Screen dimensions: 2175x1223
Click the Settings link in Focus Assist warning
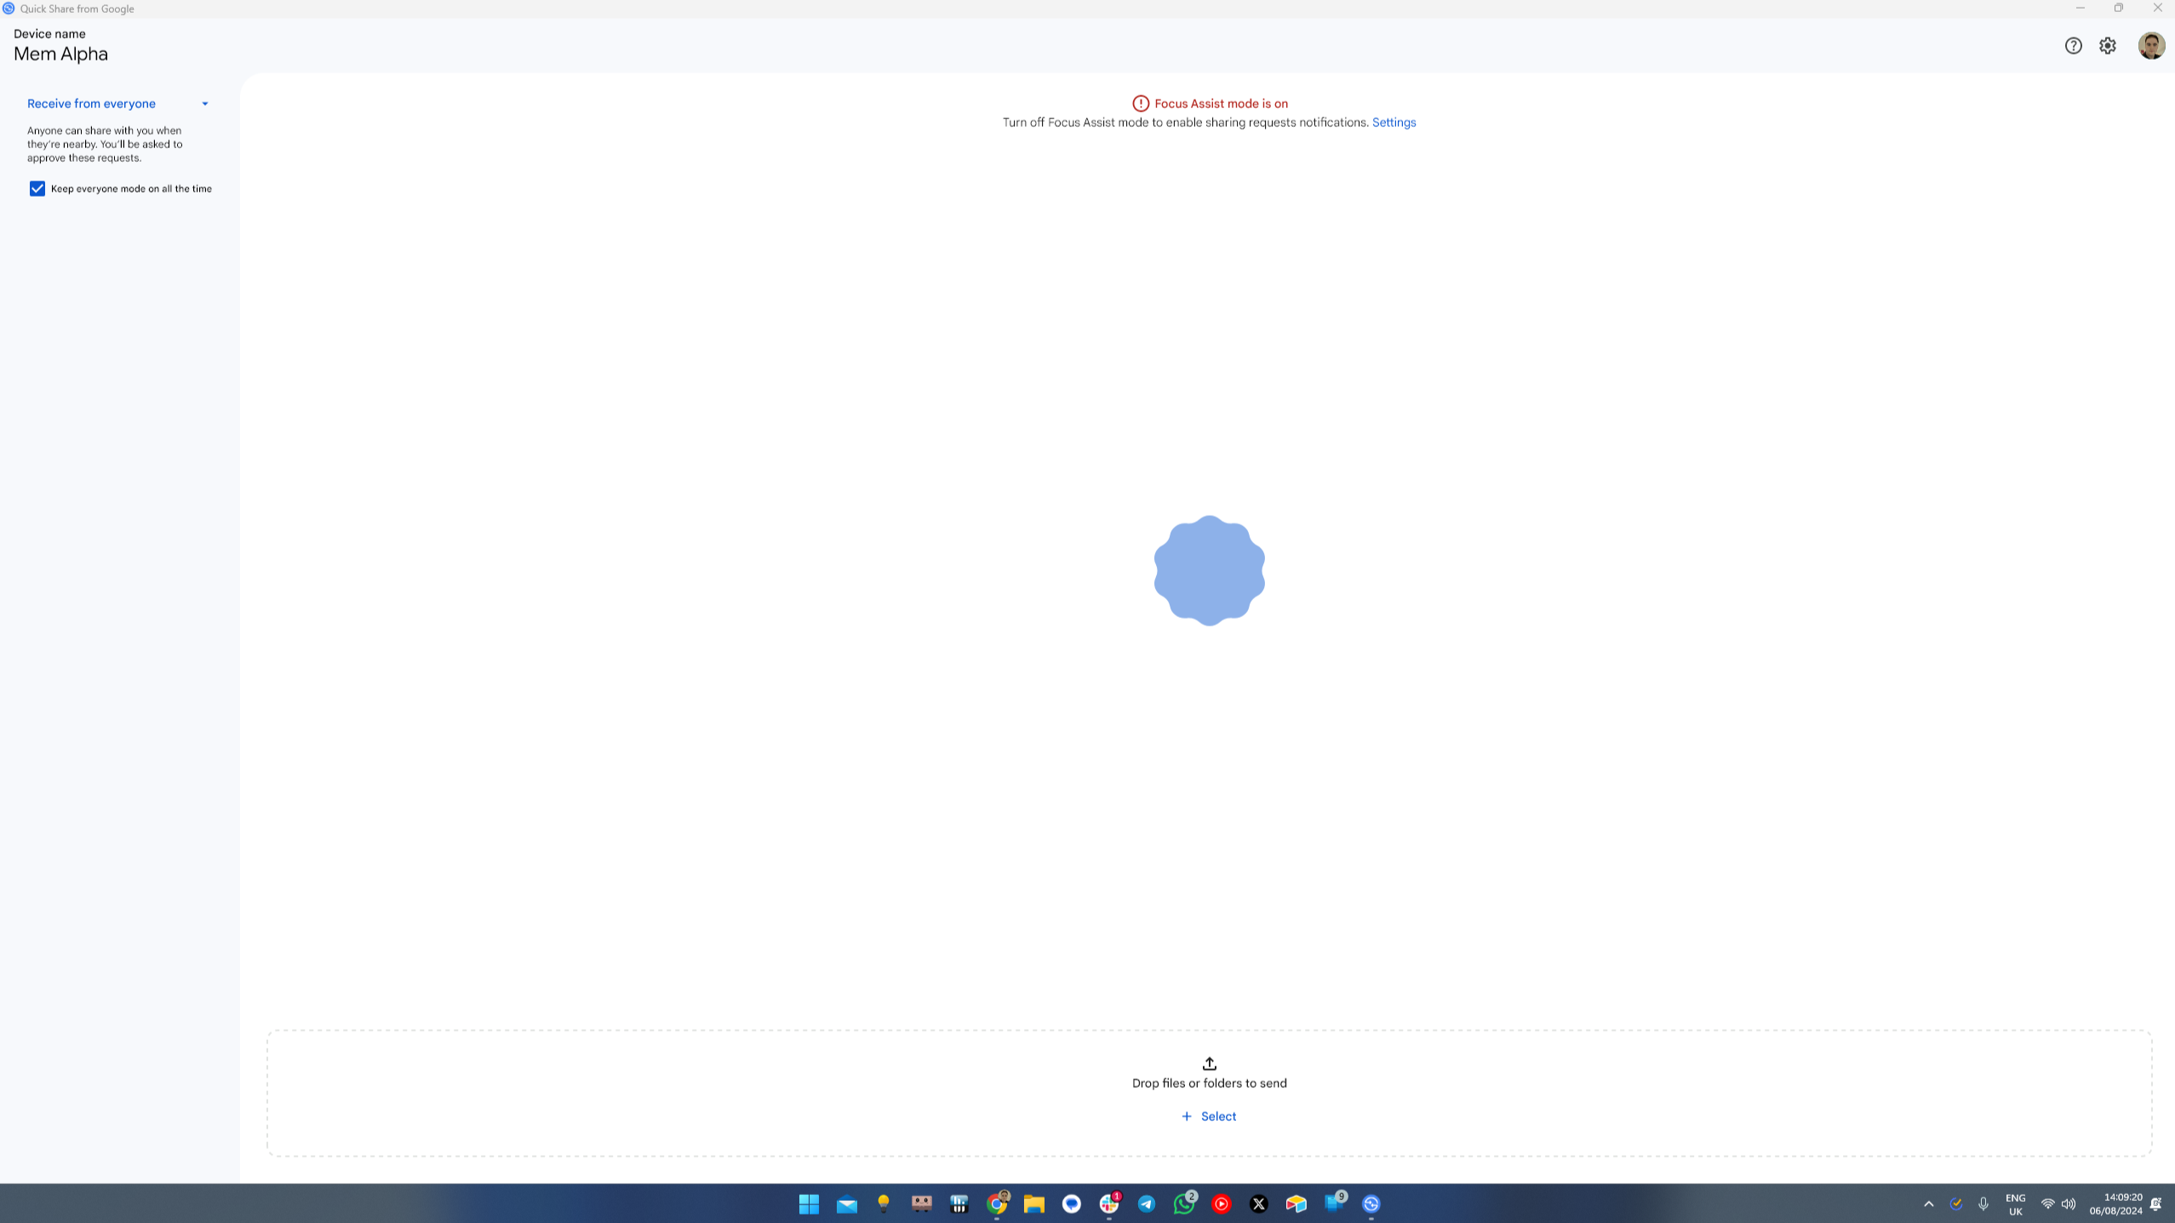coord(1394,121)
